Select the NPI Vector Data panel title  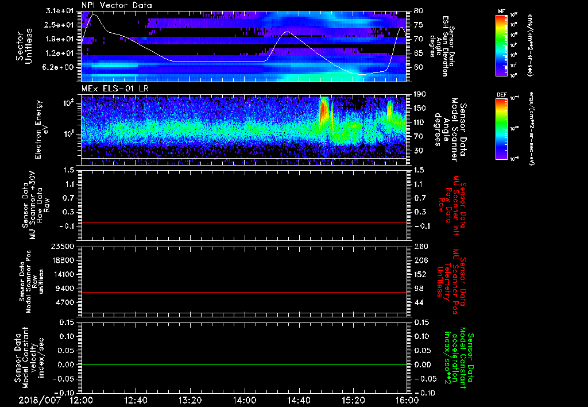pos(117,5)
